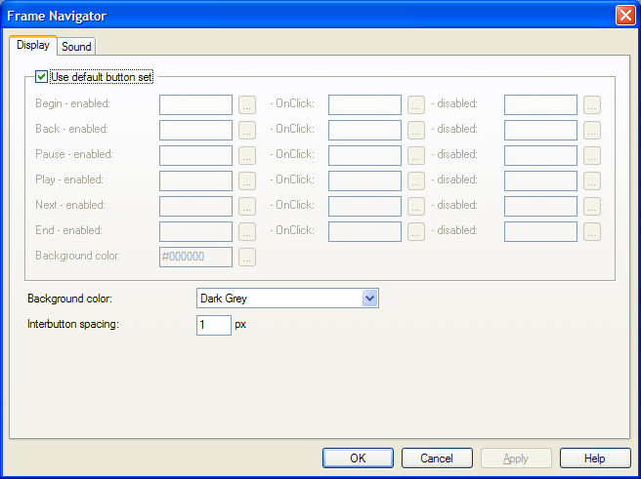
Task: Click the Play - OnClick text field
Action: [x=364, y=180]
